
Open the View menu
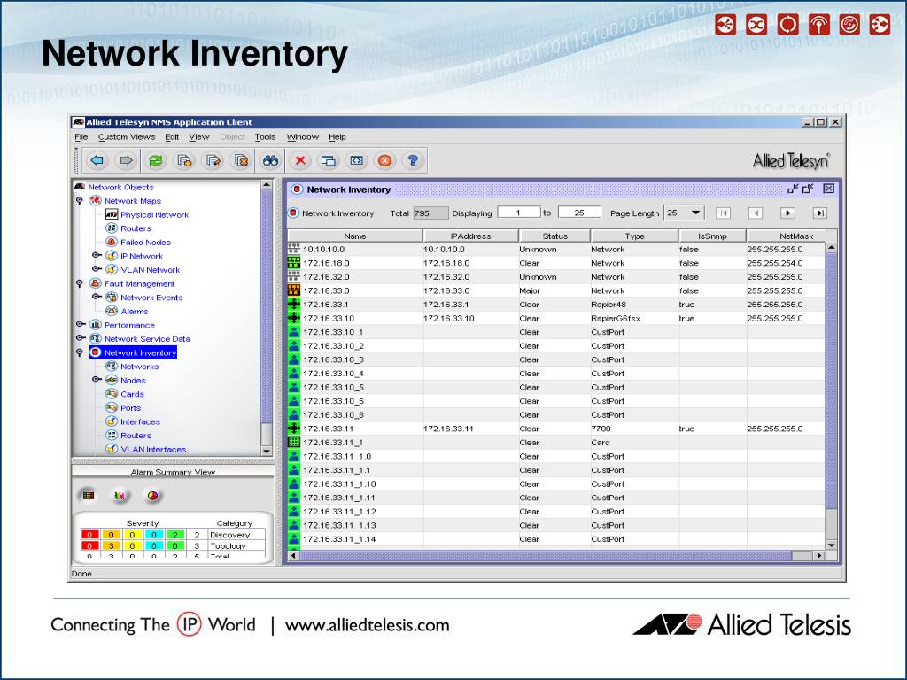[x=199, y=137]
